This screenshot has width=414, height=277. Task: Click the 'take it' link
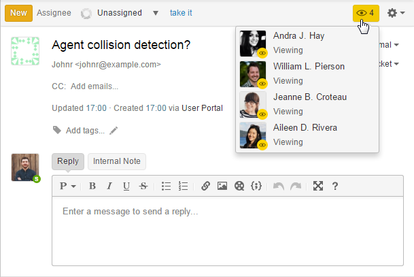(181, 13)
